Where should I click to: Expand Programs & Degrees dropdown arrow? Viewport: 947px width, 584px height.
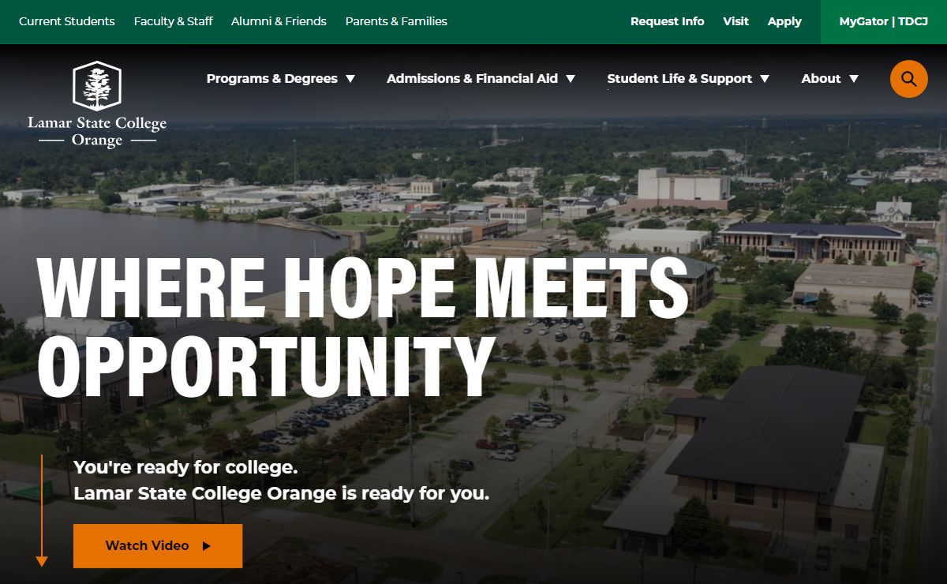click(x=350, y=79)
